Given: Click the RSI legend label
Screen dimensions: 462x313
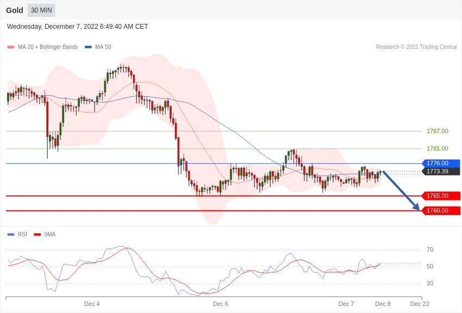Looking at the screenshot, I should point(22,234).
